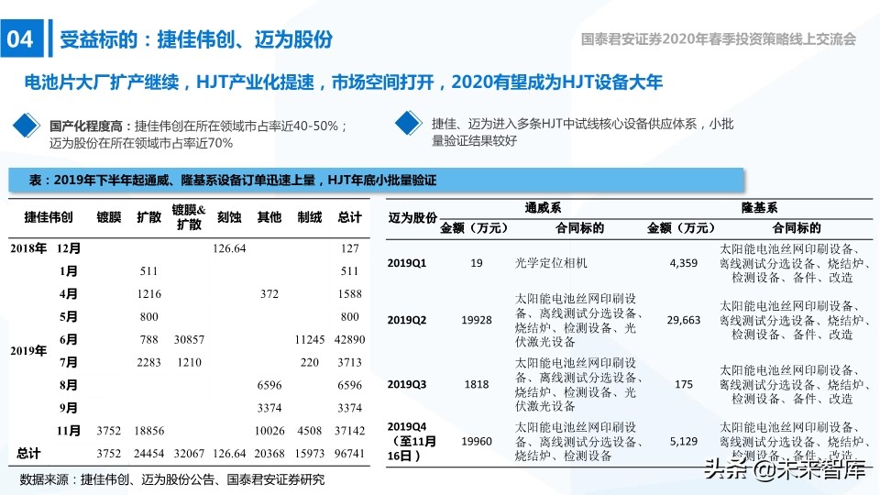Click the header text '国泰君安证券2020年春季投资策略线上交流会'
Image resolution: width=880 pixels, height=495 pixels.
(719, 38)
